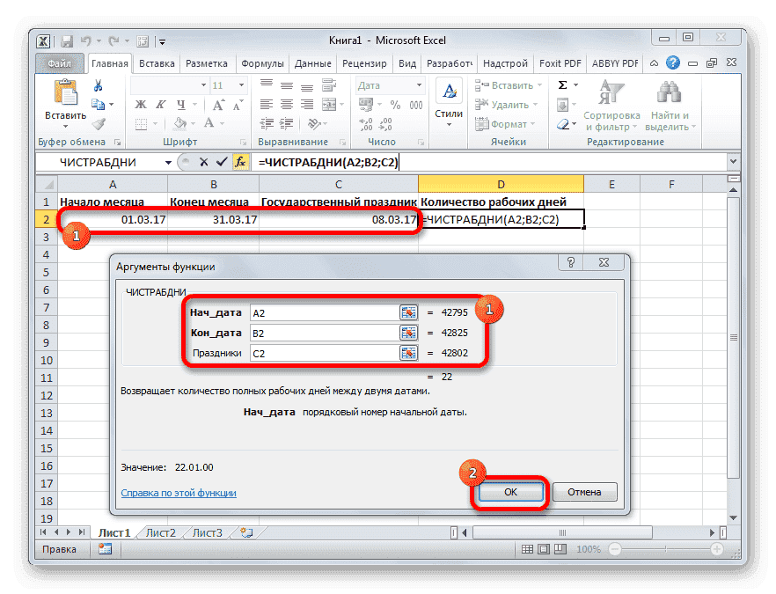
Task: Confirm the formula with the green checkmark
Action: point(223,162)
